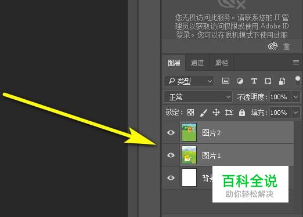The image size is (303, 217).
Task: Select the 图片2 layer thumbnail
Action: tap(189, 132)
